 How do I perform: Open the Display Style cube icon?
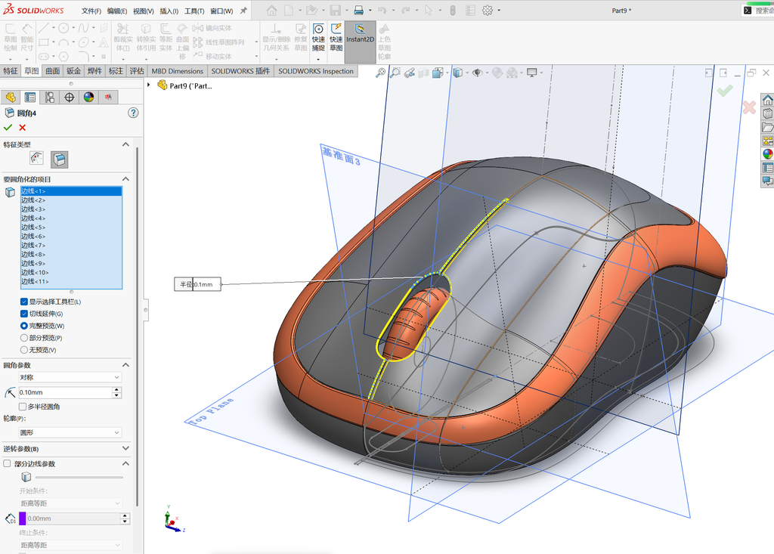click(457, 73)
